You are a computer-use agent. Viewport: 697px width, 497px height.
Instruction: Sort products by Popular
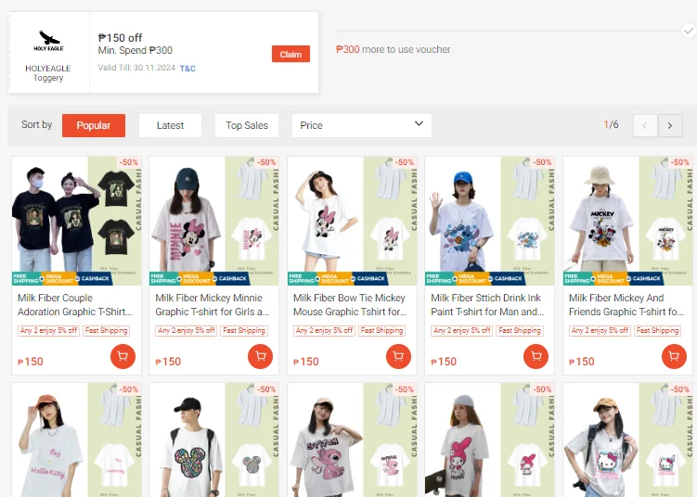94,125
